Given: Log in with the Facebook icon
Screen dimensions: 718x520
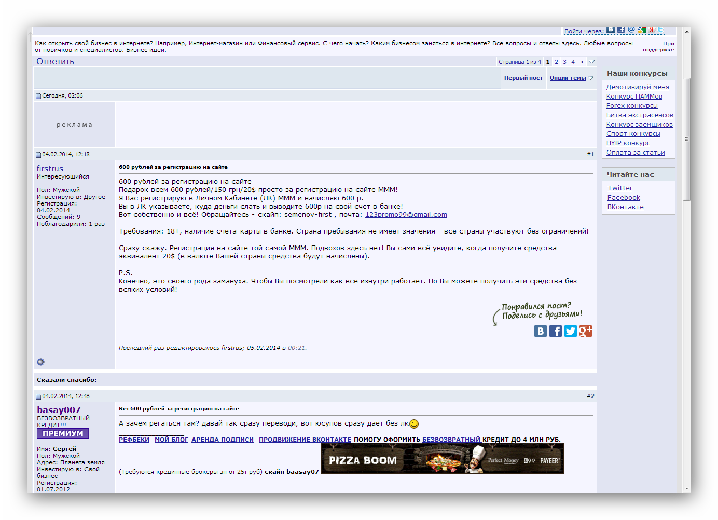Looking at the screenshot, I should click(x=621, y=30).
